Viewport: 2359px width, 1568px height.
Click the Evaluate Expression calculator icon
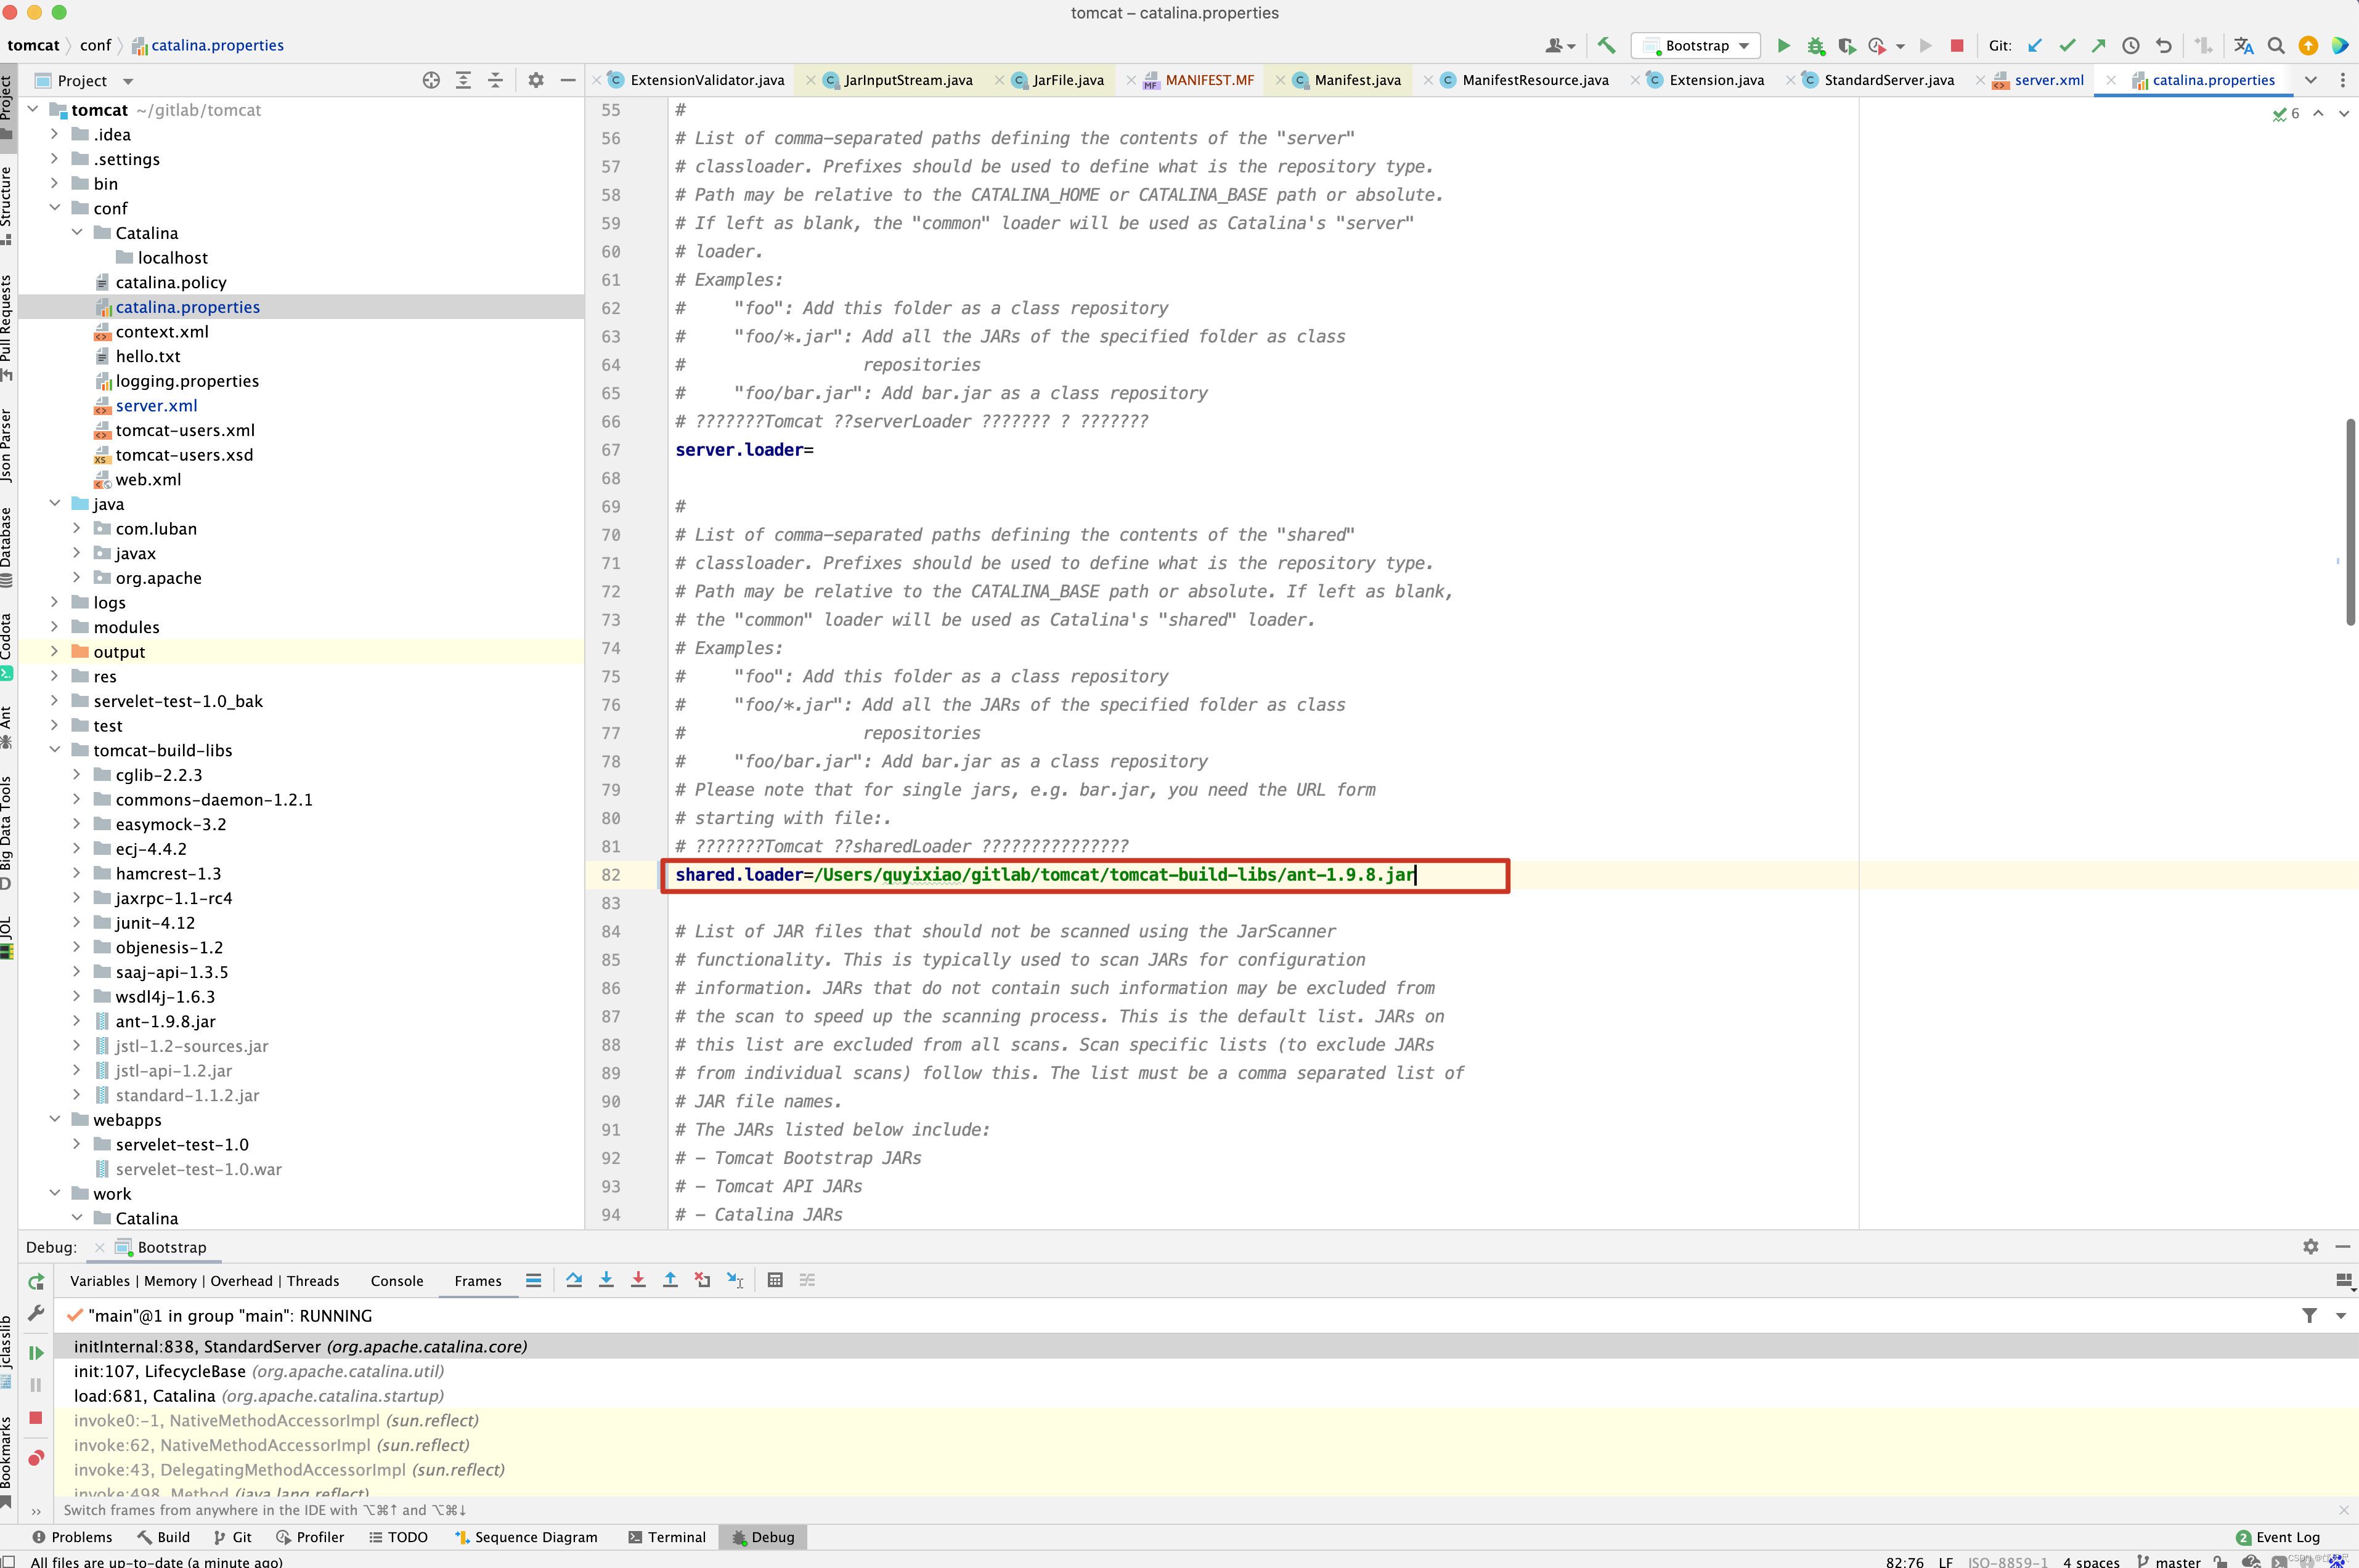(x=775, y=1280)
